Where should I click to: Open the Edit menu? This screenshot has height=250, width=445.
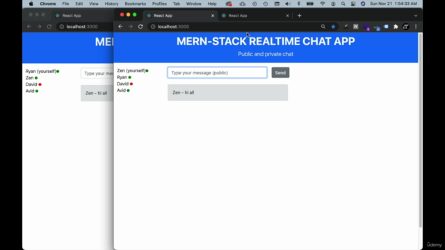click(x=79, y=3)
